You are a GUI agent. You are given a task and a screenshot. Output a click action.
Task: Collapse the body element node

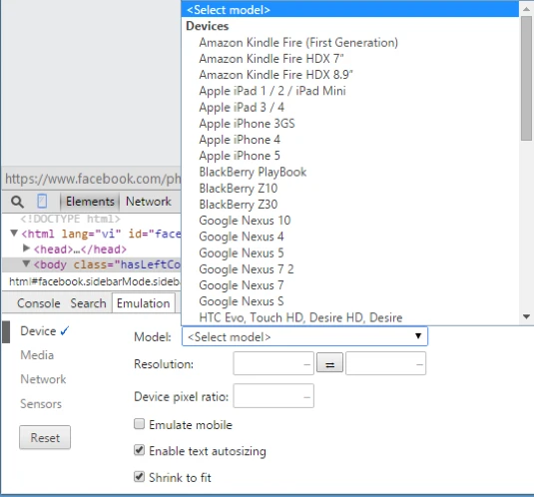[26, 263]
